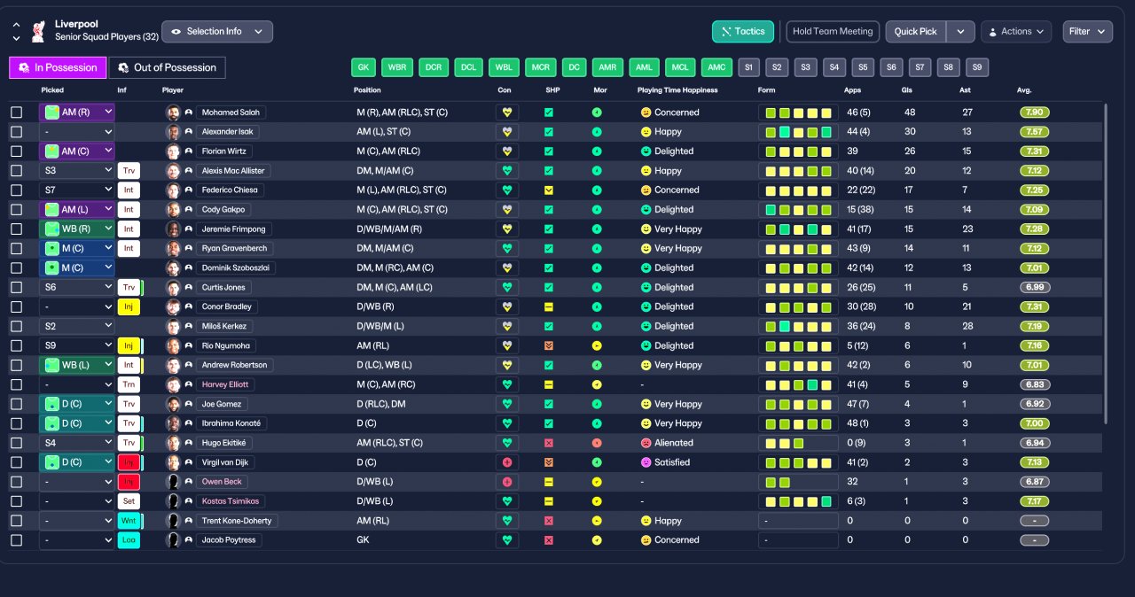Open the Selection Info dropdown

217,32
